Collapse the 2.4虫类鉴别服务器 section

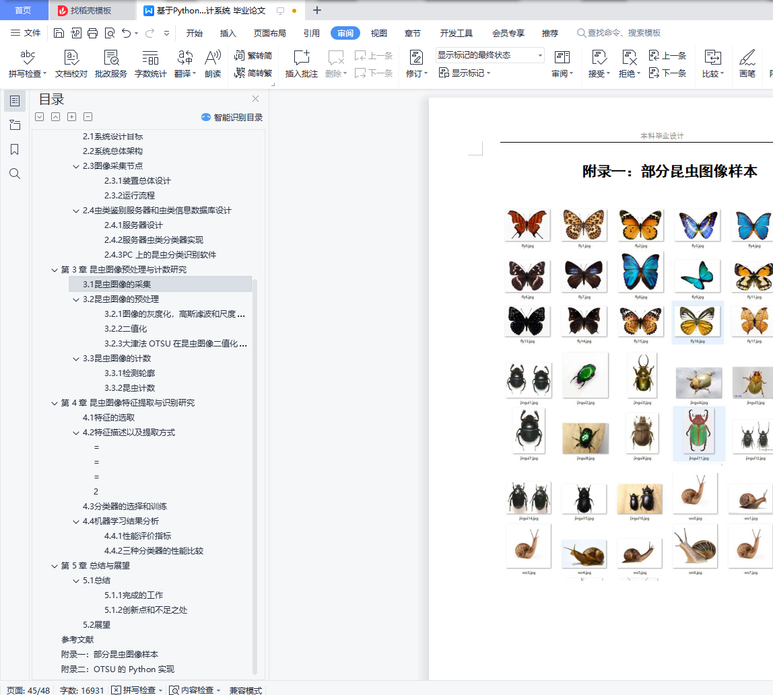(76, 211)
